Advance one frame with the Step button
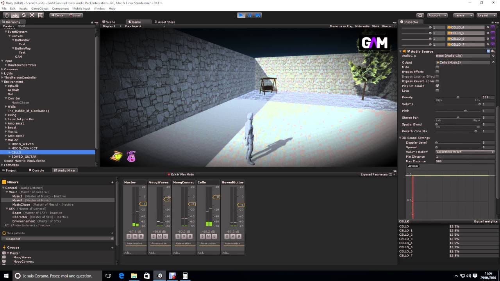 coord(258,15)
